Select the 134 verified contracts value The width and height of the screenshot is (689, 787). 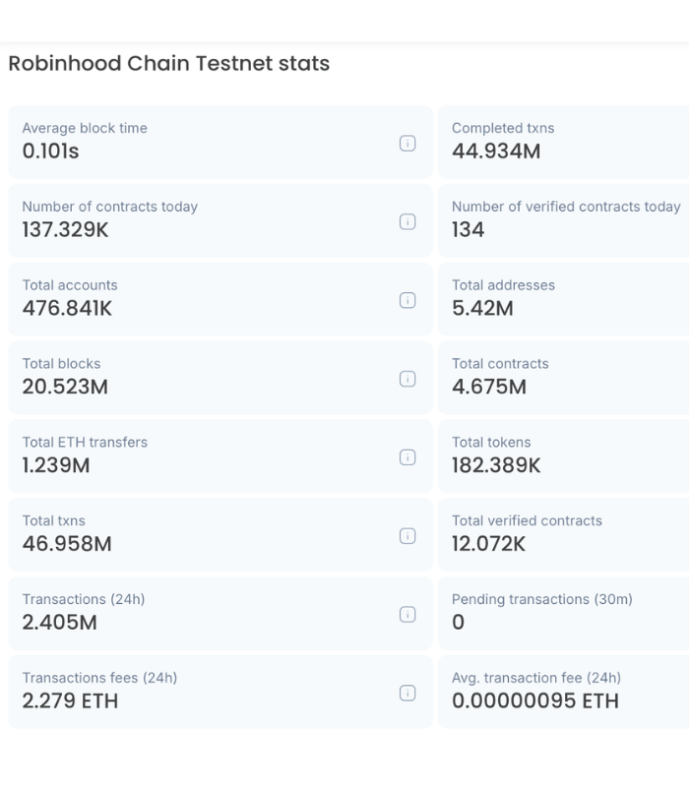[x=469, y=230]
